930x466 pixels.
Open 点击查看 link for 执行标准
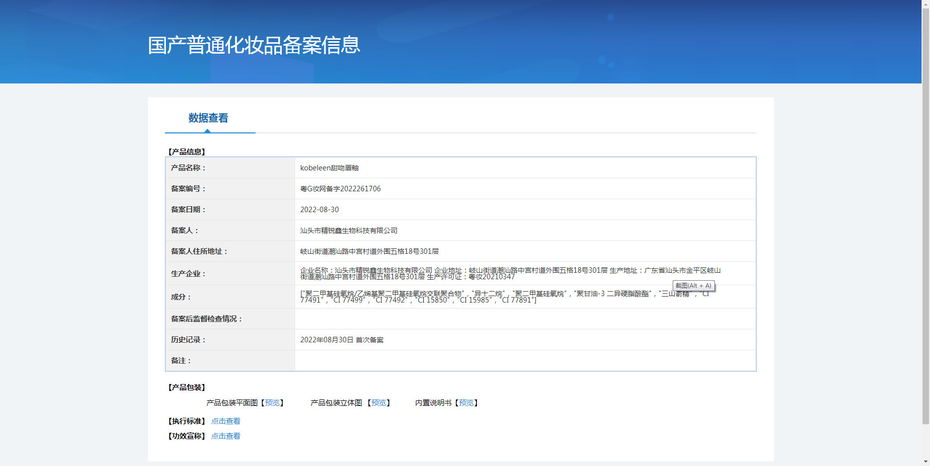(x=226, y=421)
